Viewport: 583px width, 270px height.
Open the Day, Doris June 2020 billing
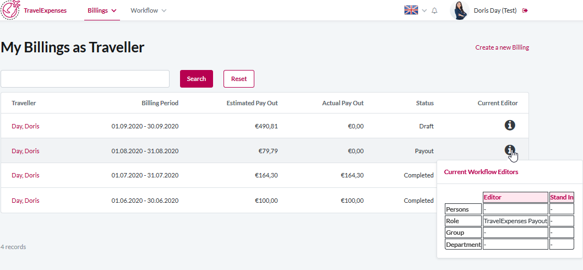(25, 201)
